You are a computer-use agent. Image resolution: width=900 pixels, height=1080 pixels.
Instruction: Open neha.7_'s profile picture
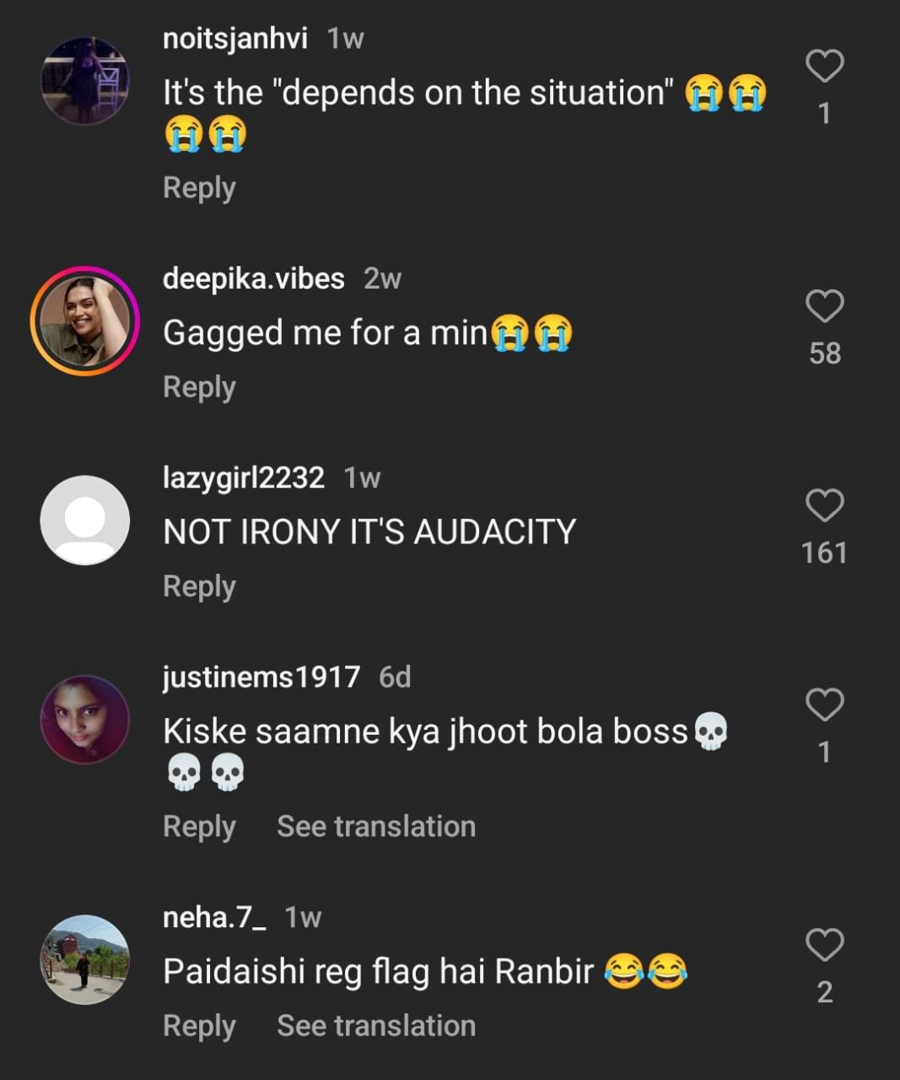click(85, 958)
